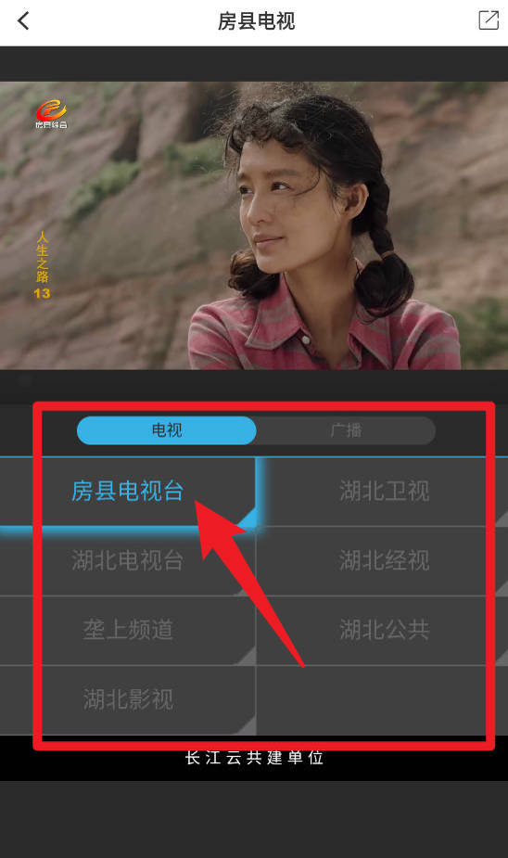Image resolution: width=508 pixels, height=858 pixels.
Task: Tap the back arrow icon
Action: [x=23, y=21]
